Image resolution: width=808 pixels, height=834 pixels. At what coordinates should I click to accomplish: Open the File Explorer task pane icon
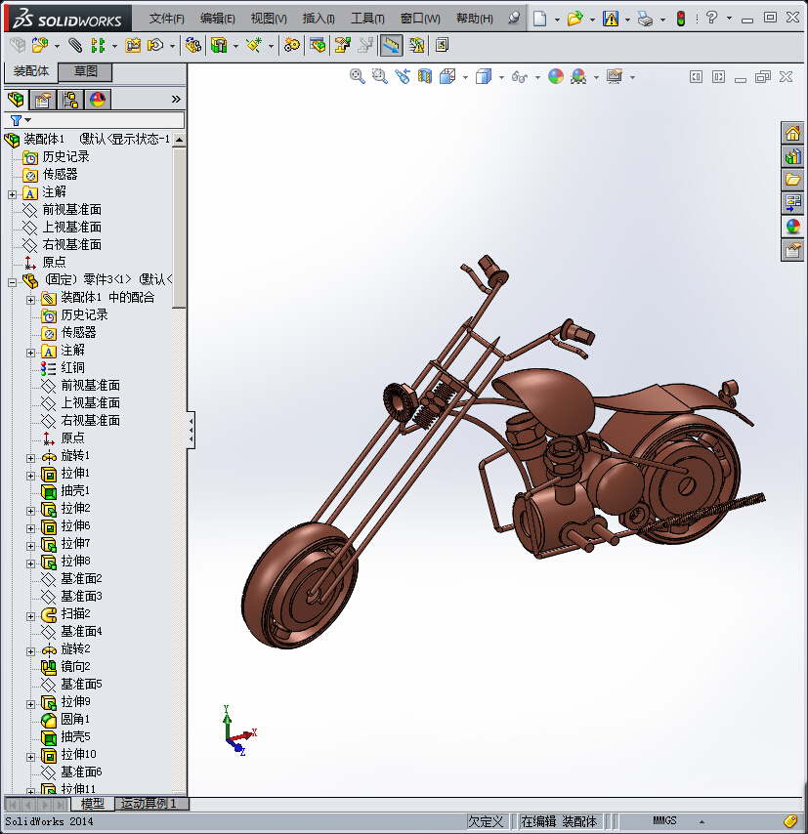(x=792, y=180)
